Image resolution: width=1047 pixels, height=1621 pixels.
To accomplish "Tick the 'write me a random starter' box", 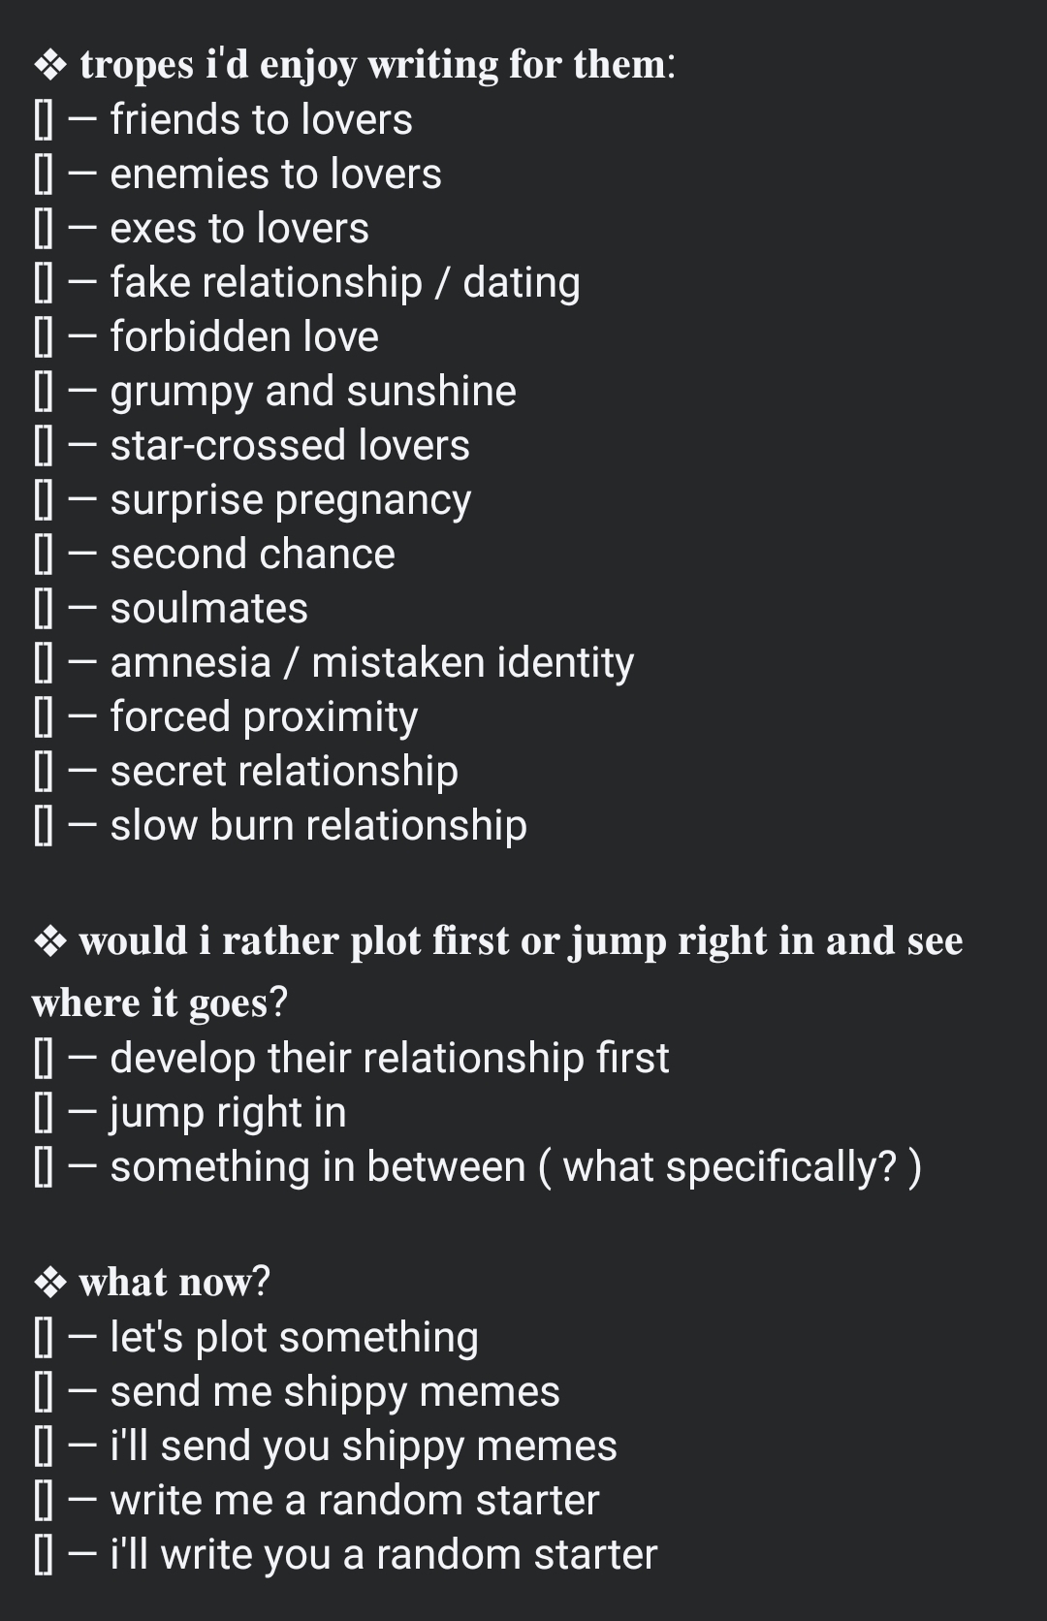I will tap(44, 1502).
